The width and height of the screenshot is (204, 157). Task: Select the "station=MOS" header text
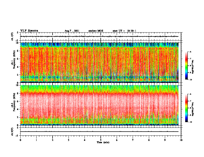point(96,31)
